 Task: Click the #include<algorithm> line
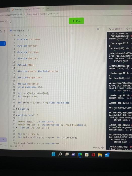[29, 77]
